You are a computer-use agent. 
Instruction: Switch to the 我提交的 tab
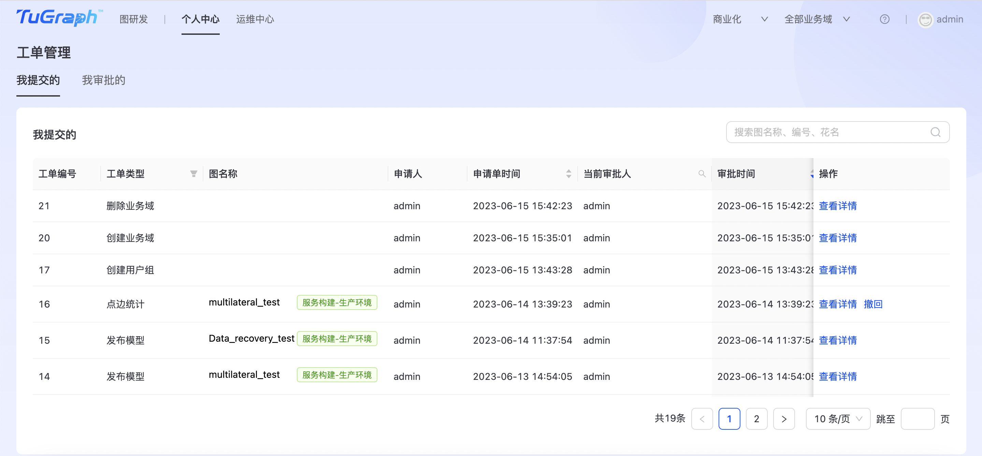click(38, 80)
